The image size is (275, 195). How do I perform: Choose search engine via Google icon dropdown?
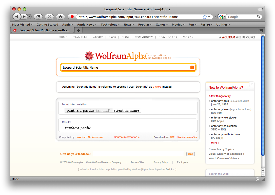point(222,17)
